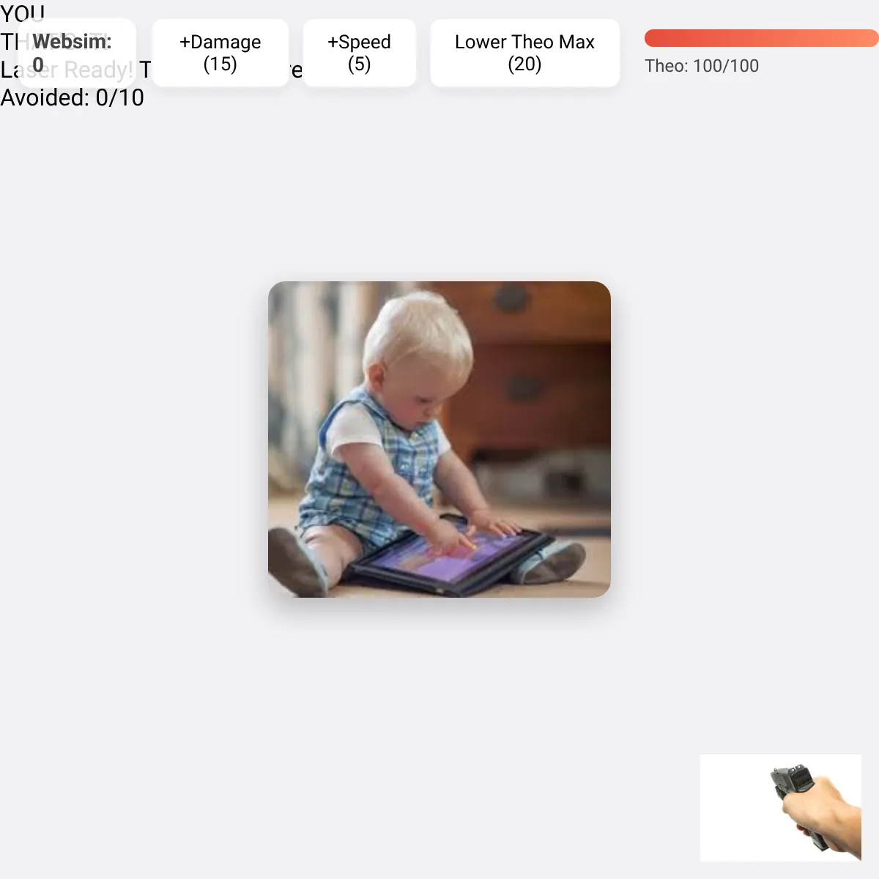Click Theo's red health bar
The image size is (879, 879).
point(761,38)
